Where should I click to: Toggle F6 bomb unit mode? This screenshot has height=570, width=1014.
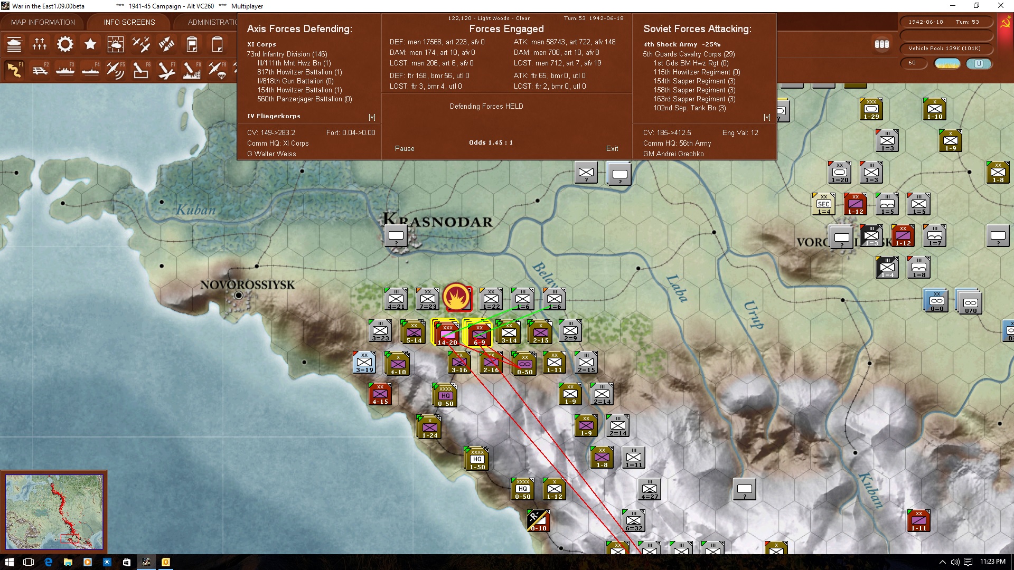pos(141,70)
